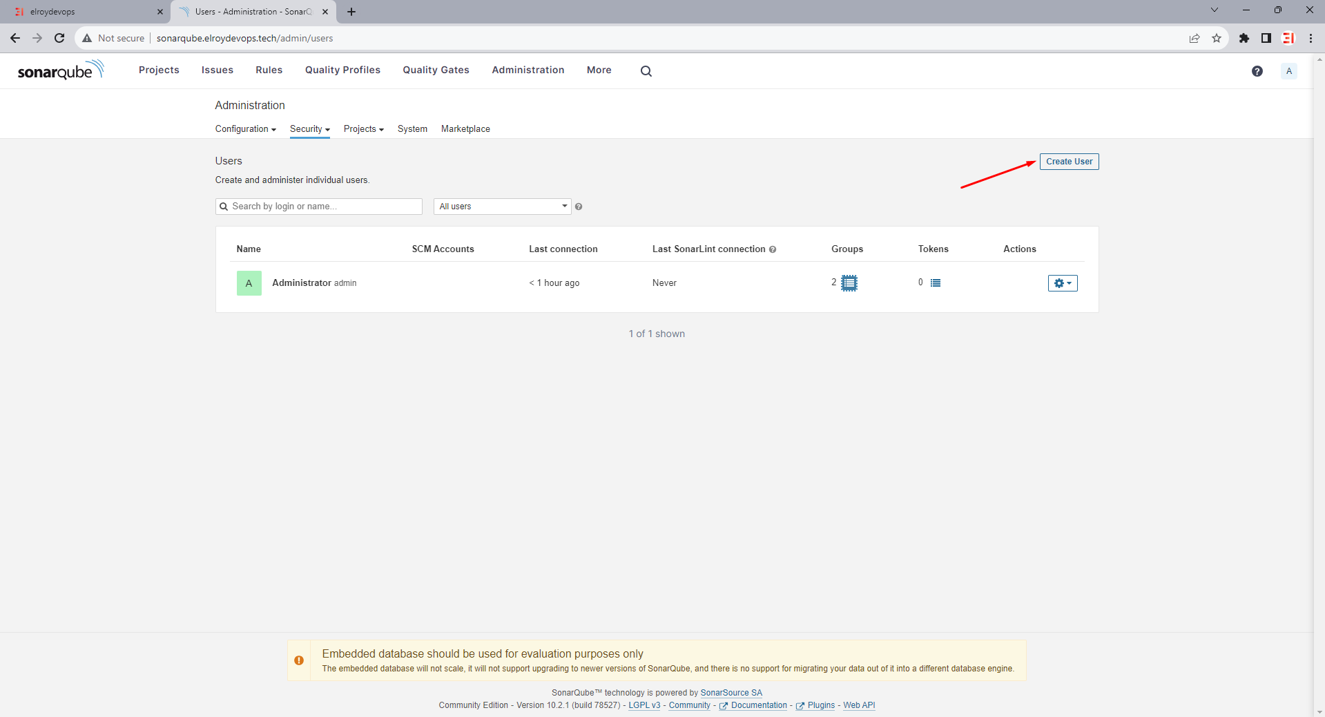1325x717 pixels.
Task: Click the 'Never' SonarLint connection value
Action: point(664,283)
